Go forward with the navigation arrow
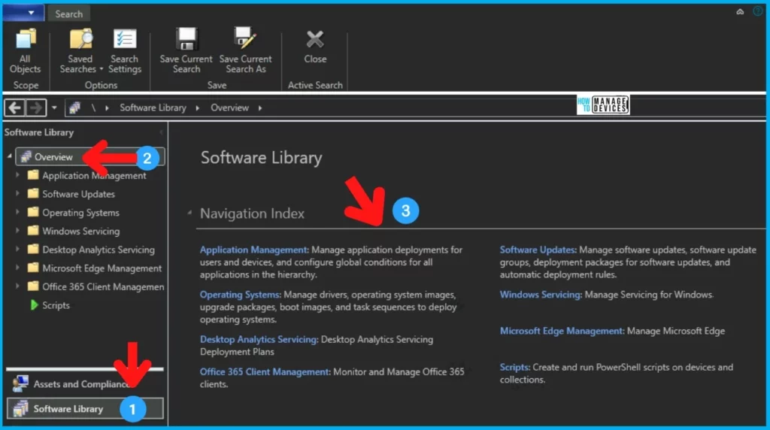Viewport: 770px width, 430px height. [x=36, y=107]
